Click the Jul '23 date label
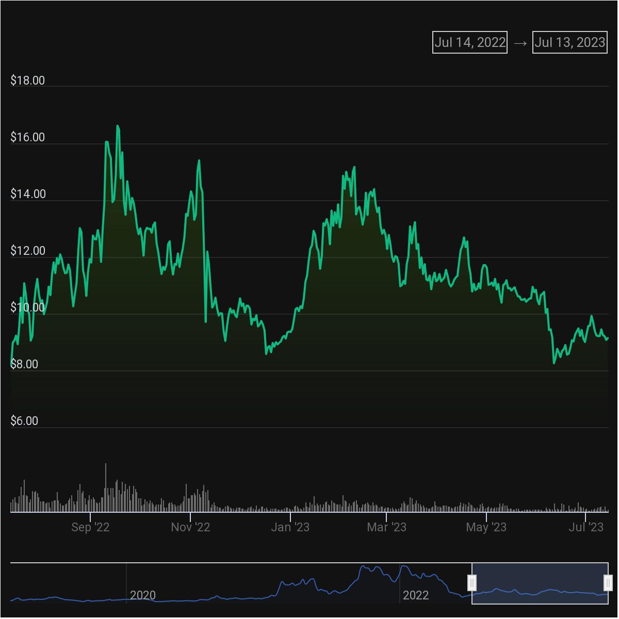This screenshot has width=619, height=619. 586,527
